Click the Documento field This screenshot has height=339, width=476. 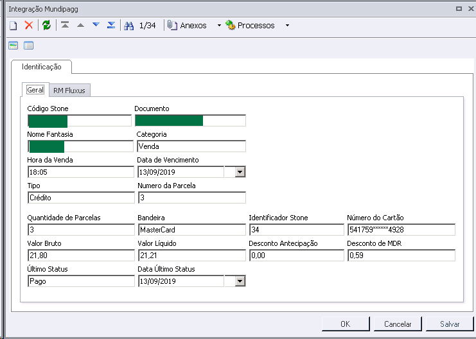190,121
